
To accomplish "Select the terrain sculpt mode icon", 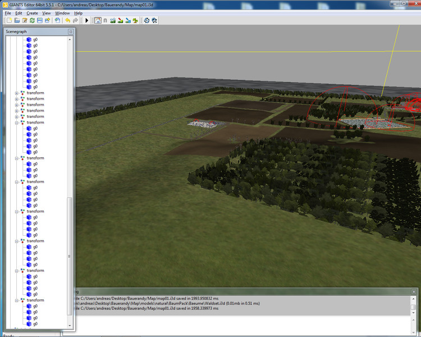I will click(x=113, y=20).
